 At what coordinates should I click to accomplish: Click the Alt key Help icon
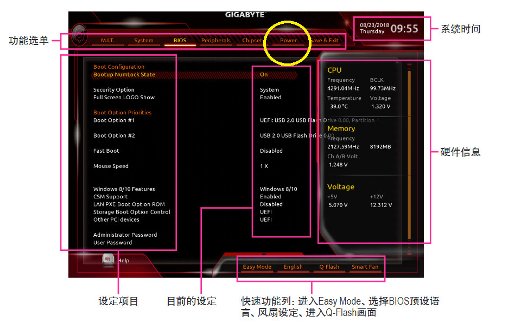[x=107, y=259]
